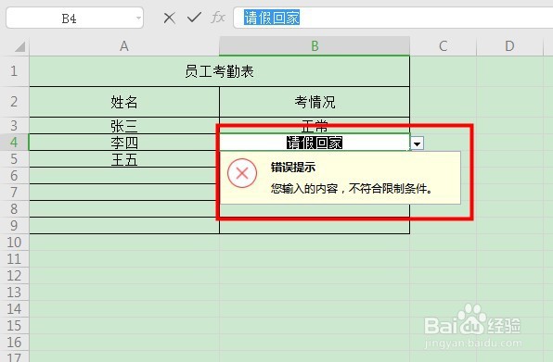Click the editing cell with 请假回家

[x=315, y=143]
